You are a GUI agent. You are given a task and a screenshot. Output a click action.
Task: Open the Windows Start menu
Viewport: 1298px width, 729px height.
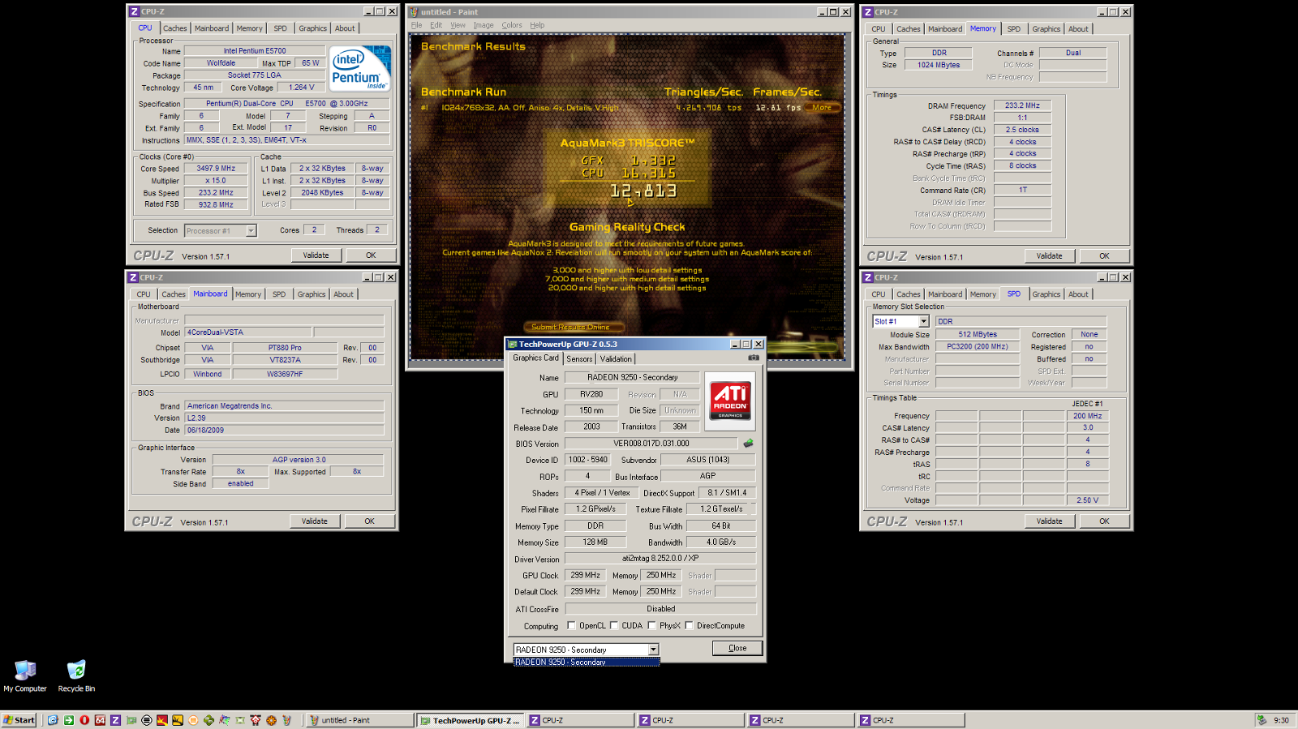click(x=19, y=720)
